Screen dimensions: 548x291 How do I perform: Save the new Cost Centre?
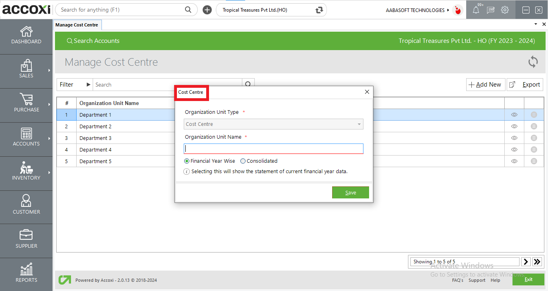350,192
